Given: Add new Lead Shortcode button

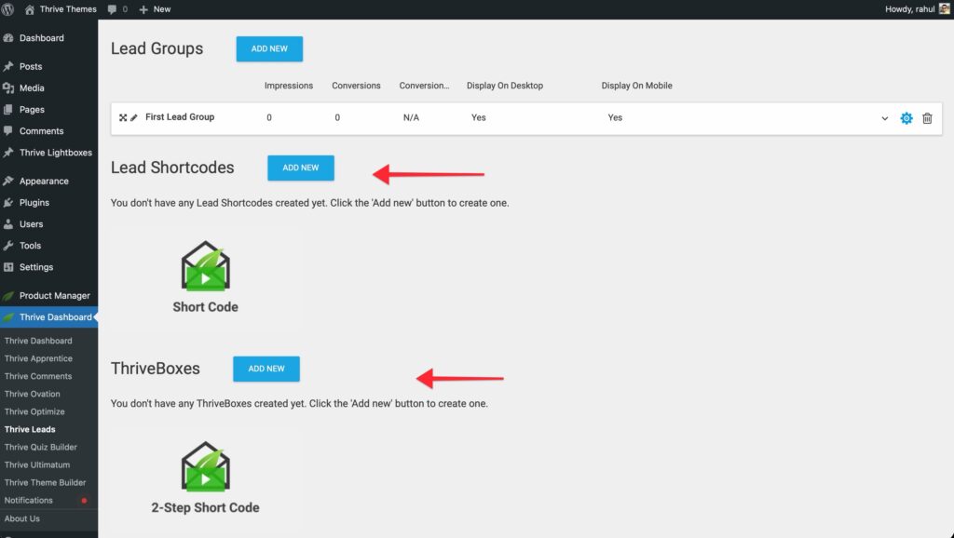Looking at the screenshot, I should [300, 168].
